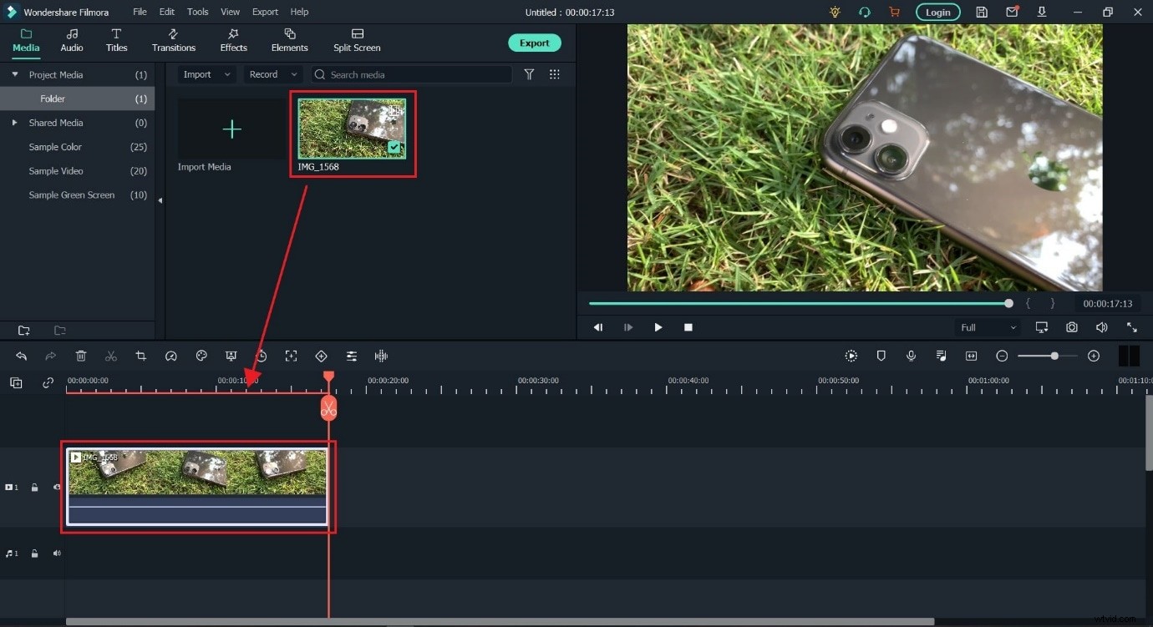Image resolution: width=1153 pixels, height=627 pixels.
Task: Select the Split scissors tool on the timeline toolbar
Action: (x=110, y=356)
